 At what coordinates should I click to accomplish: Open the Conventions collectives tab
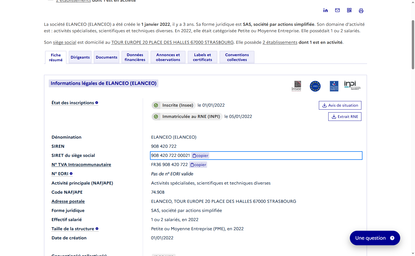tap(237, 57)
